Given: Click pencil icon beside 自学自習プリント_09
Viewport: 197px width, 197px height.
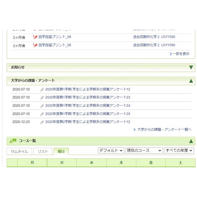Looking at the screenshot, I should [35, 37].
